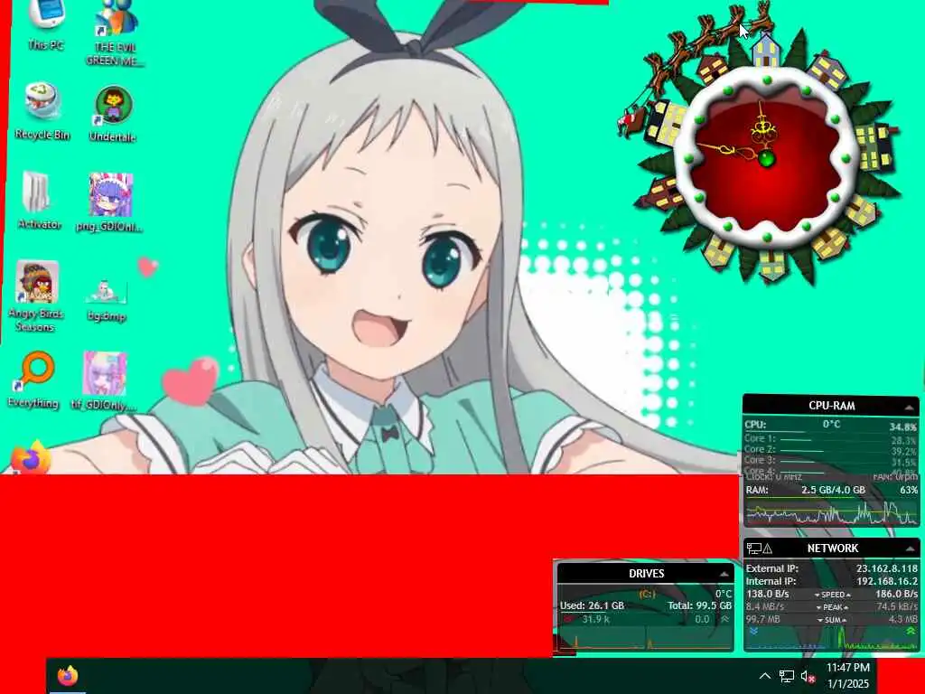Click the SPEED label in NETWORK widget
This screenshot has height=694, width=925.
coord(832,595)
